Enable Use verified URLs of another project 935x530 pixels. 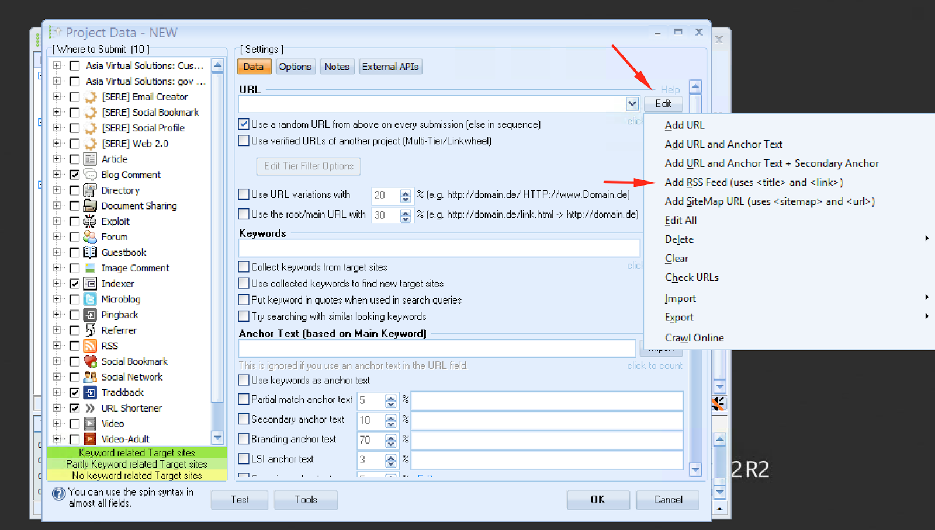click(244, 141)
